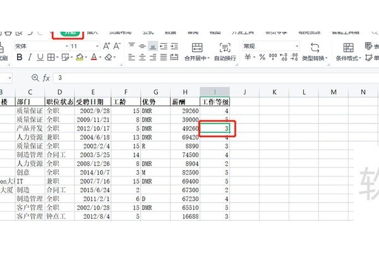
Task: Open the 条件格式 dropdown label
Action: point(348,58)
